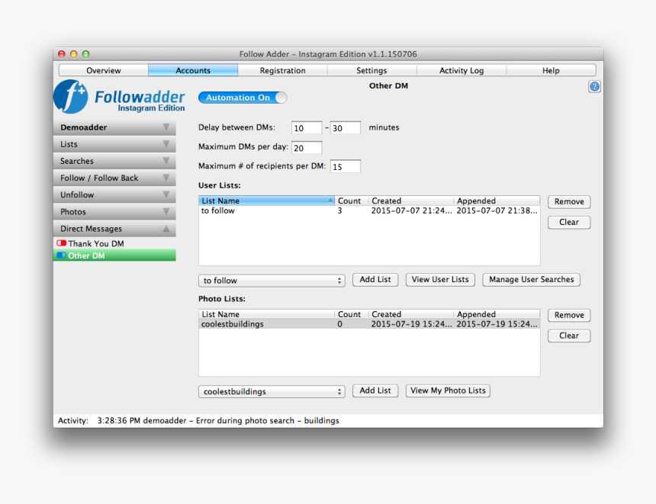Toggle the Other DM blue switch

[62, 255]
